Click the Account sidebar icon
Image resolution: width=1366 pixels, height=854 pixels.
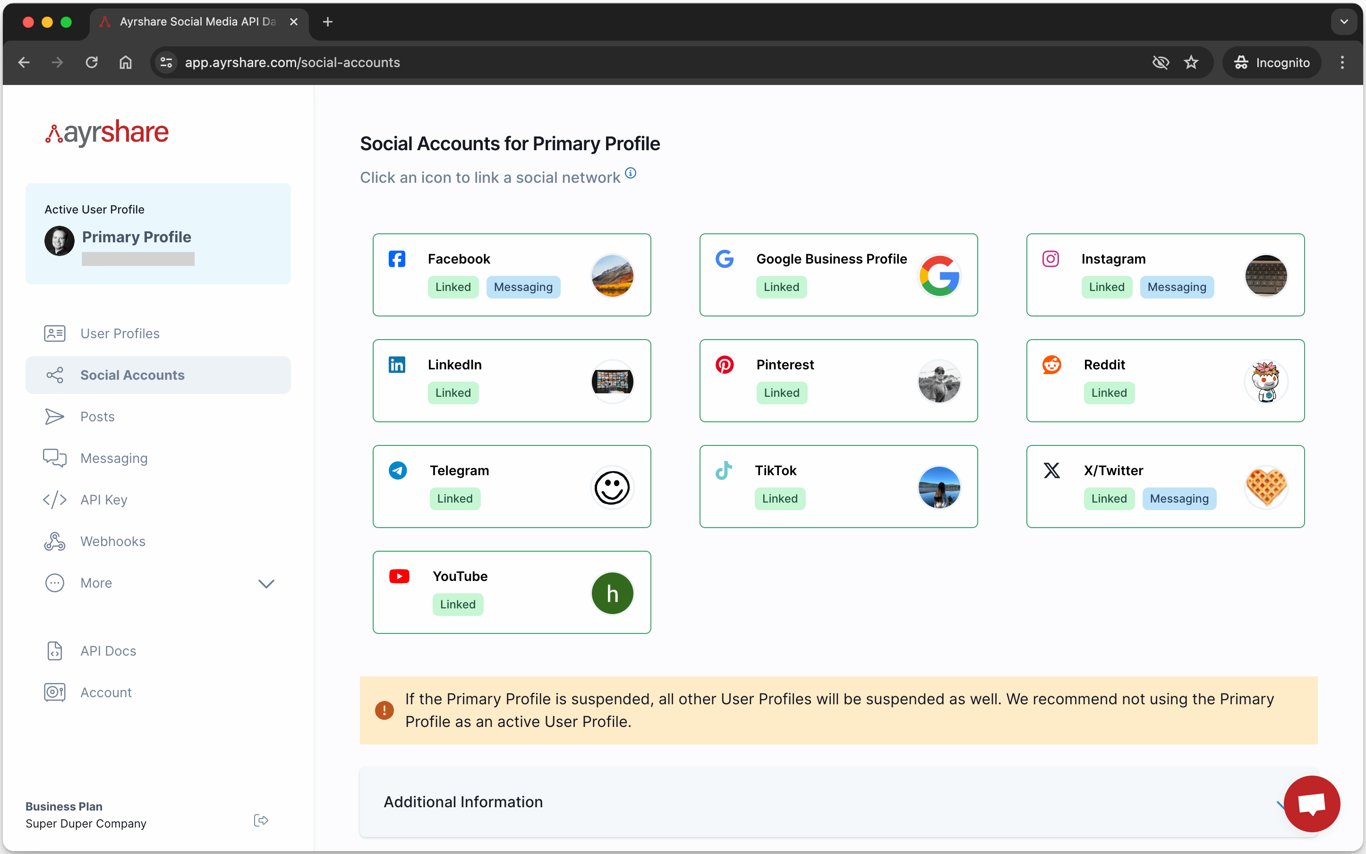coord(55,692)
